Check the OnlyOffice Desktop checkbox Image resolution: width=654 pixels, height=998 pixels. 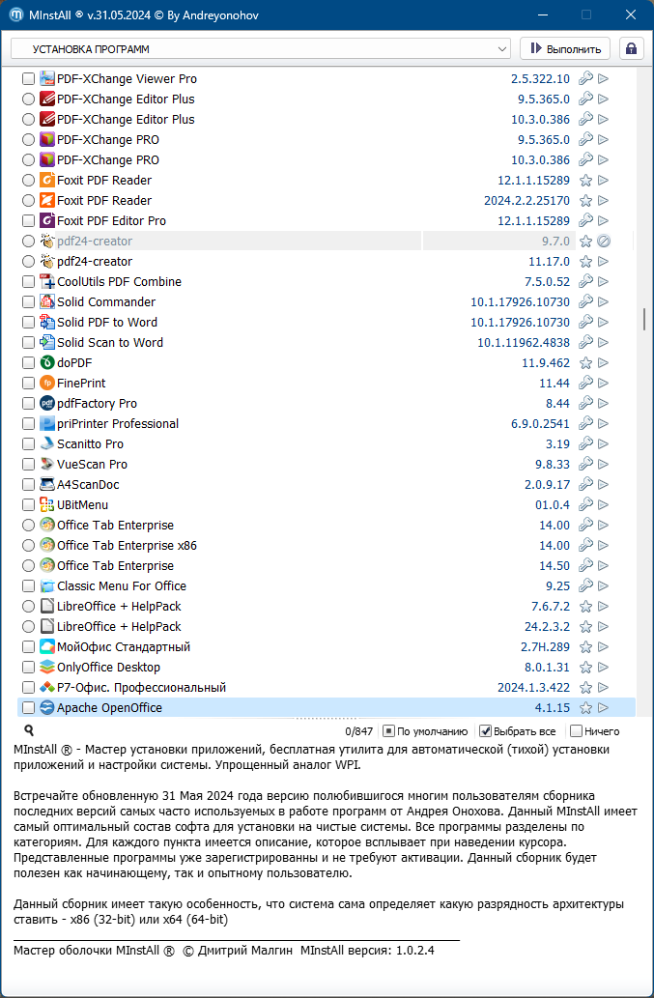28,667
